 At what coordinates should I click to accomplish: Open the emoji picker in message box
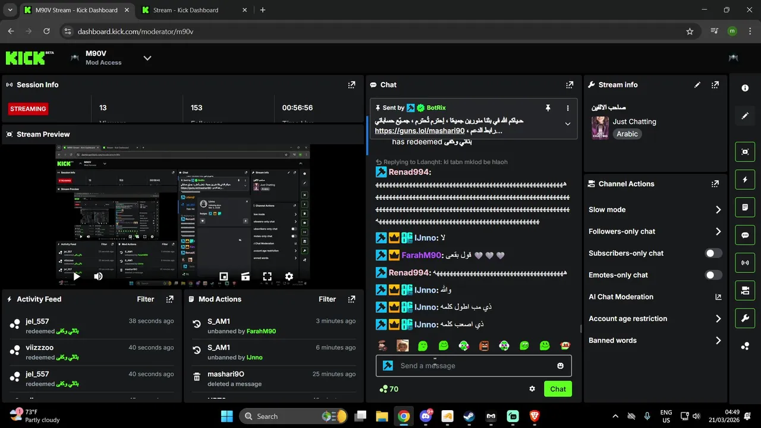coord(560,366)
